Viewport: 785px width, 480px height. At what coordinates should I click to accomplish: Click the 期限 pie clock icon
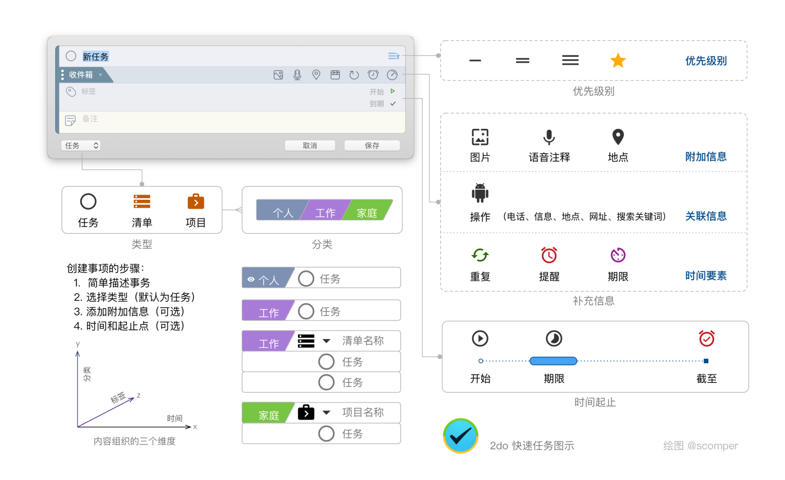tap(554, 338)
